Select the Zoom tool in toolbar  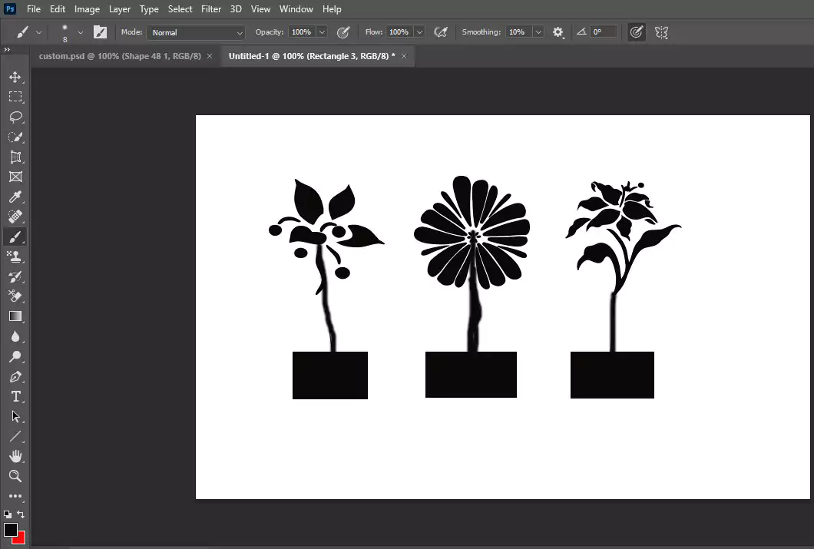[x=15, y=476]
